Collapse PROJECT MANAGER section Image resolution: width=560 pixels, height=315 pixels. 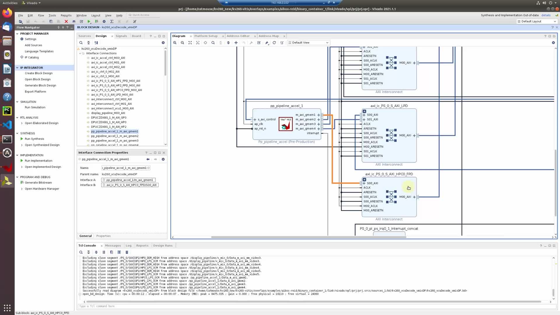click(17, 34)
